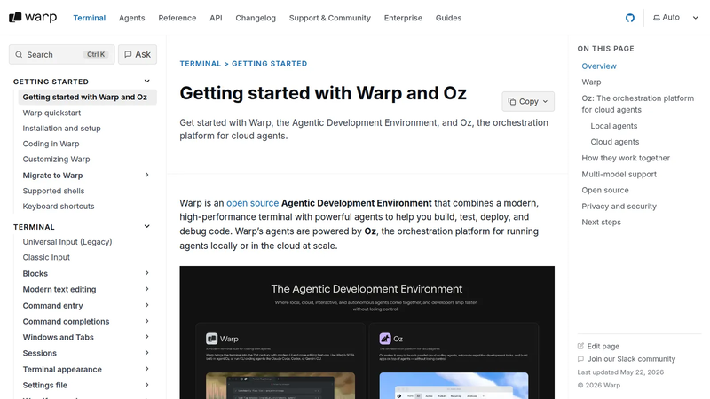The image size is (710, 399).
Task: Click the Auto theme laptop icon
Action: pyautogui.click(x=656, y=18)
